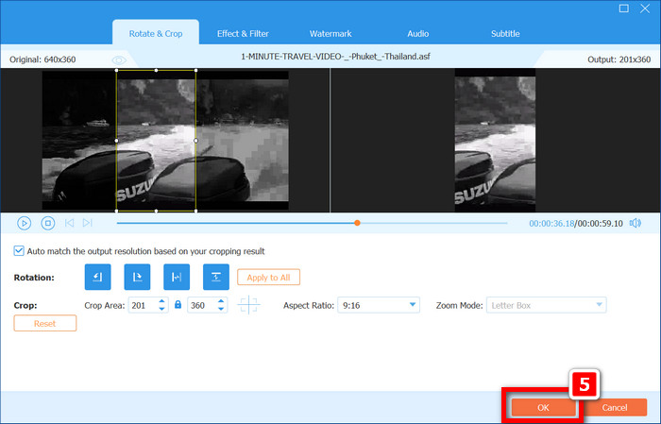
Task: Click the crop height input field
Action: (x=202, y=305)
